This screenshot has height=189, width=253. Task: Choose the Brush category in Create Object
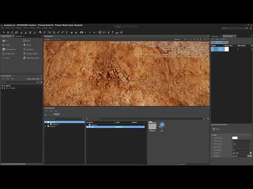point(27,45)
